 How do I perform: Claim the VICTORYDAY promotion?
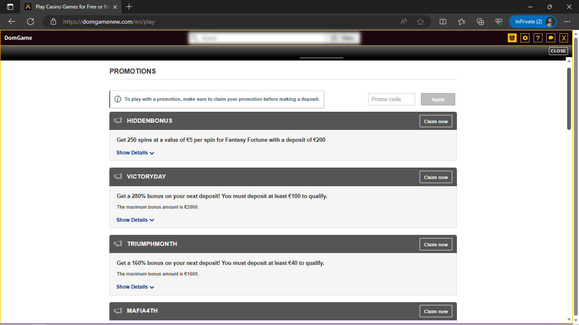pos(436,177)
